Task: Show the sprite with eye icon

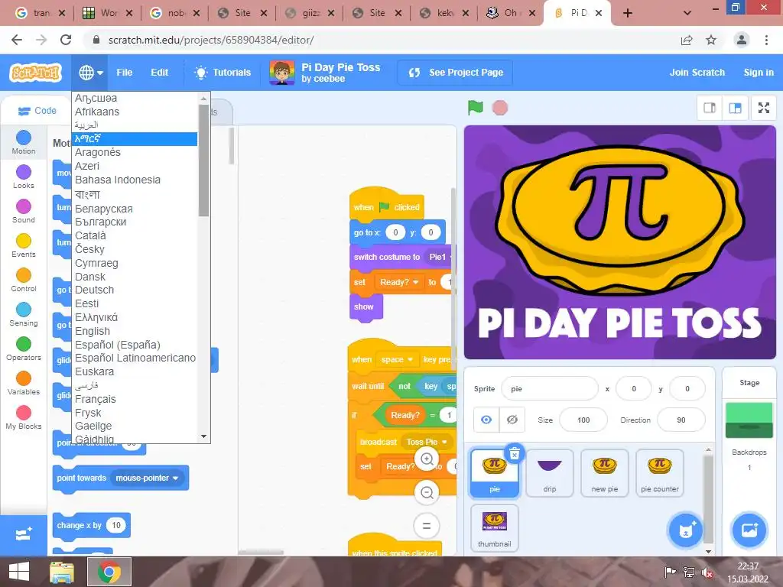Action: click(x=486, y=420)
